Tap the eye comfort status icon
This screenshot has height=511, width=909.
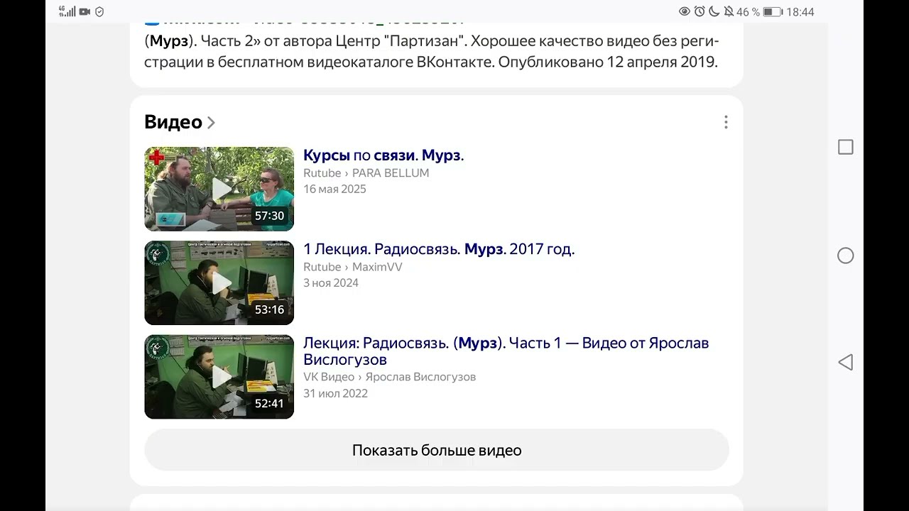pos(685,12)
